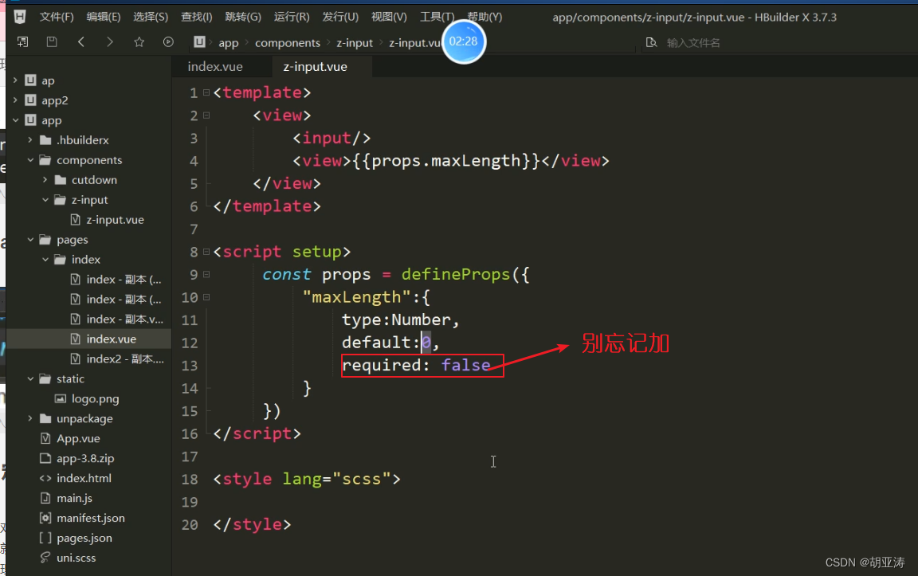The width and height of the screenshot is (918, 576).
Task: Fold the template block at line 1
Action: 206,92
